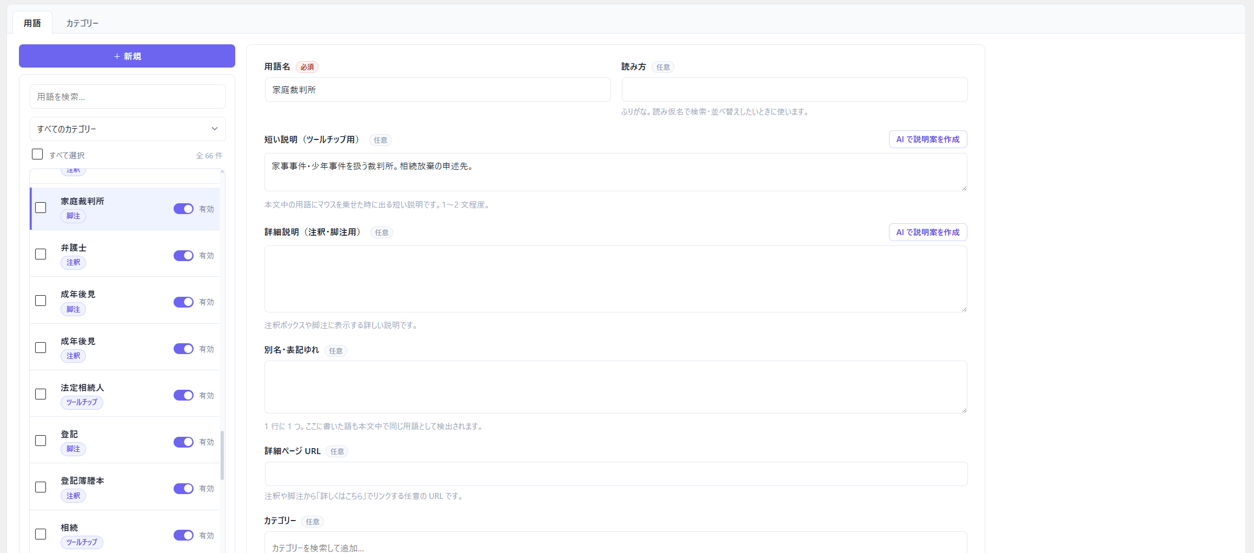The height and width of the screenshot is (553, 1254).
Task: Click the 家庭裁判所 name in the list
Action: point(82,201)
